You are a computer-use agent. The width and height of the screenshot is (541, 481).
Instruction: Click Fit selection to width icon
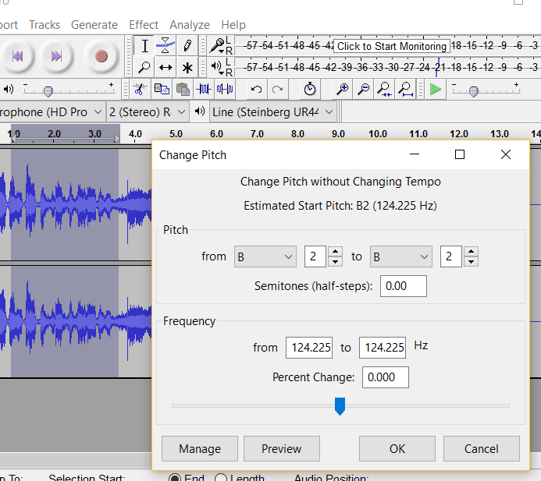tap(384, 89)
